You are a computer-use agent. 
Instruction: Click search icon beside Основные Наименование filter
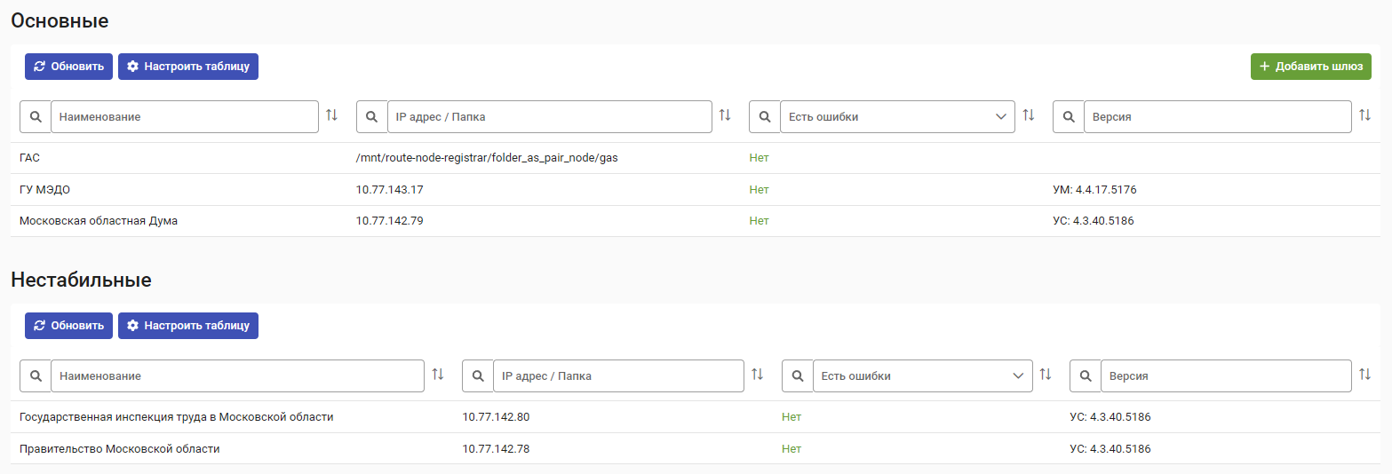36,116
